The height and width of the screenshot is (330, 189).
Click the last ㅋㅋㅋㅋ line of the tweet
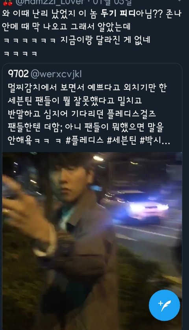[20, 53]
